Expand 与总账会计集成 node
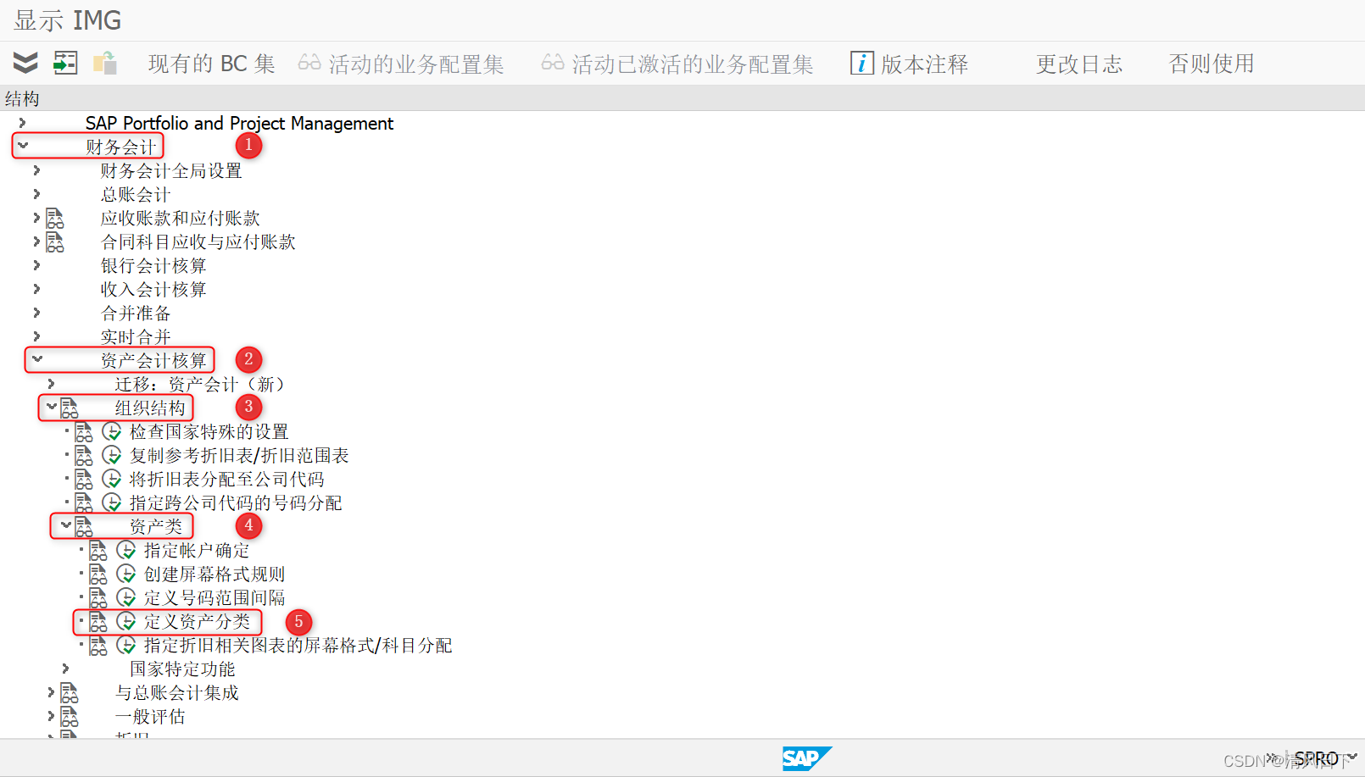This screenshot has width=1365, height=777. (52, 692)
